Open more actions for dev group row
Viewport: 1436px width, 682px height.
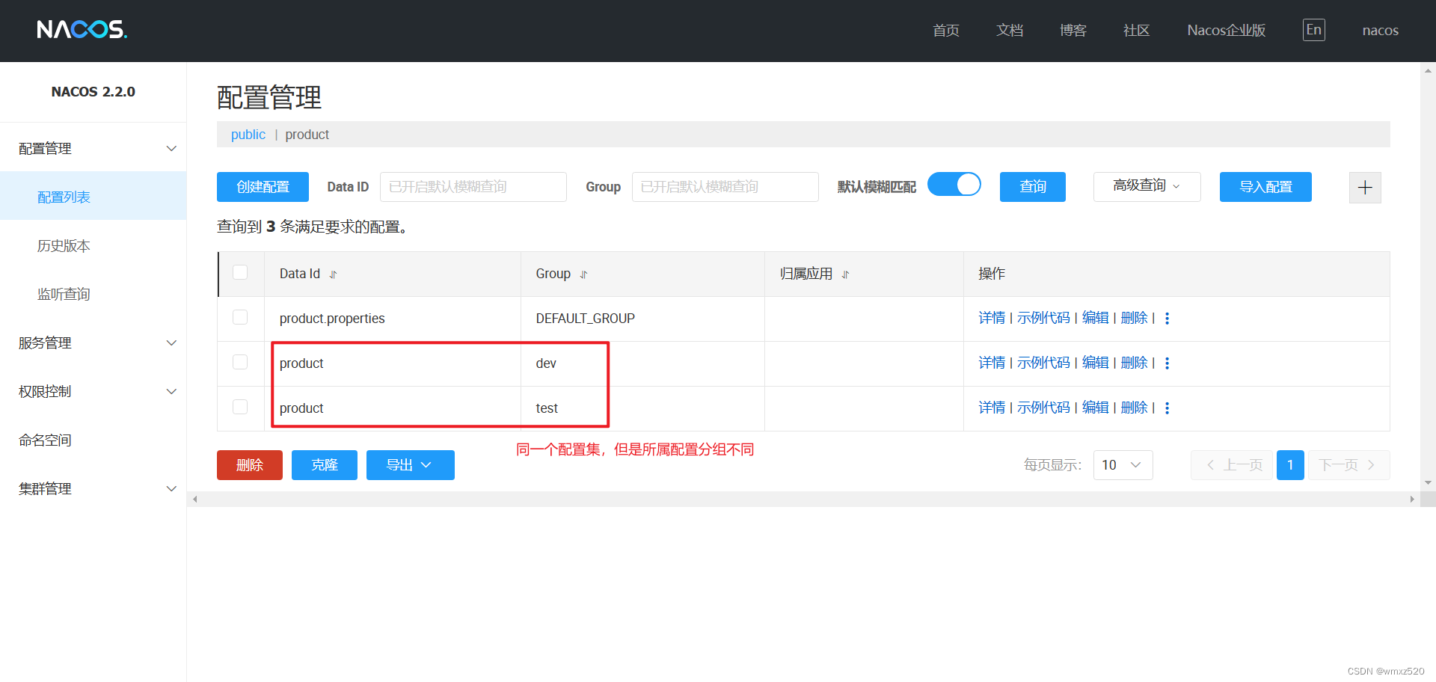(1167, 363)
